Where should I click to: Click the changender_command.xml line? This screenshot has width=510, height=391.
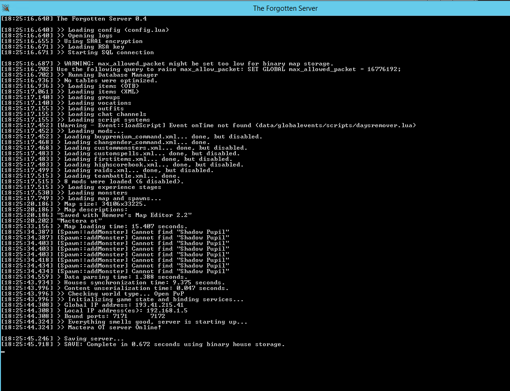[106, 142]
